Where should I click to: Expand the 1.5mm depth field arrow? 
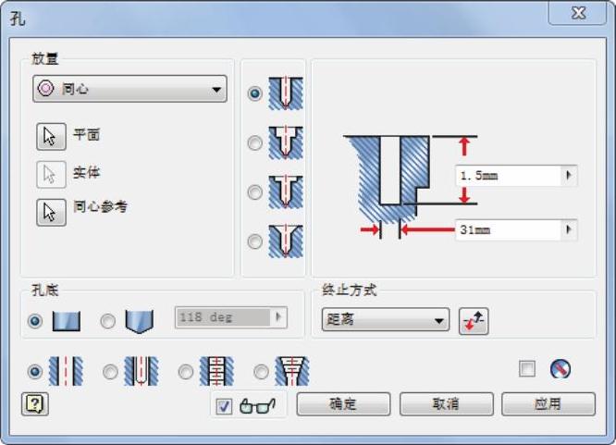569,176
